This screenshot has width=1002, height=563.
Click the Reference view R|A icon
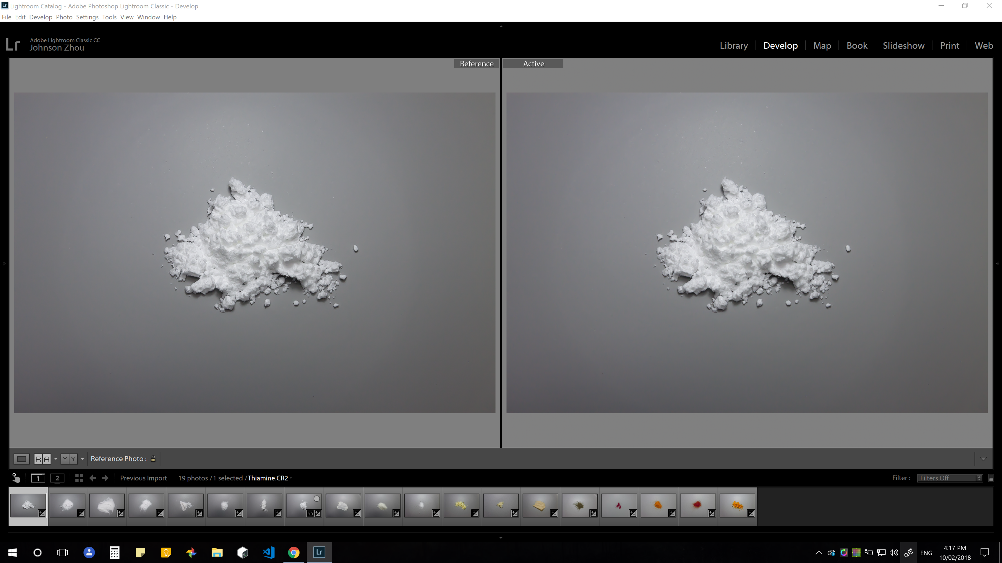[x=42, y=459]
